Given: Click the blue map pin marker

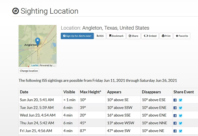Looking at the screenshot, I should pos(38,42).
